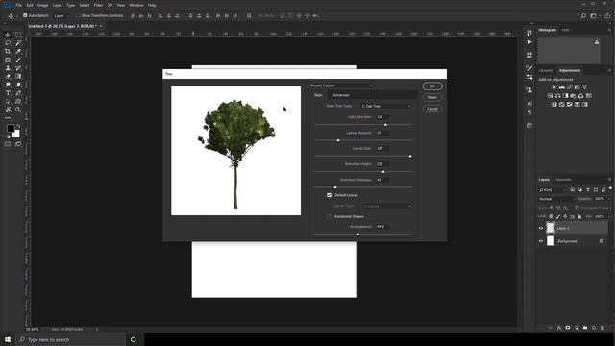Select the Eraser tool
Viewport: 615px width, 346px height.
pos(8,77)
